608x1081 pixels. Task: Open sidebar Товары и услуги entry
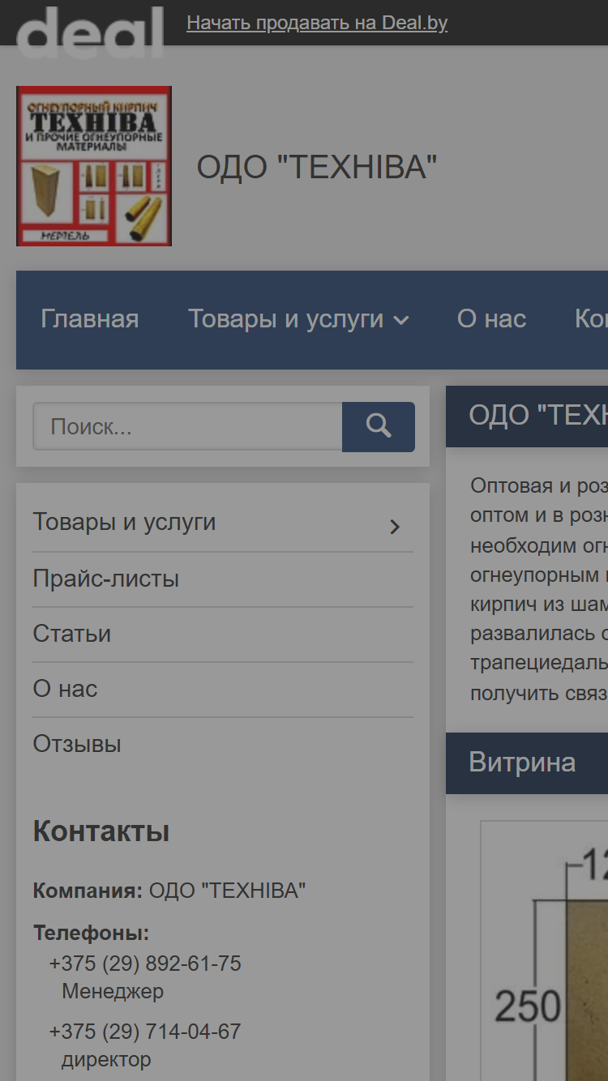tap(124, 522)
